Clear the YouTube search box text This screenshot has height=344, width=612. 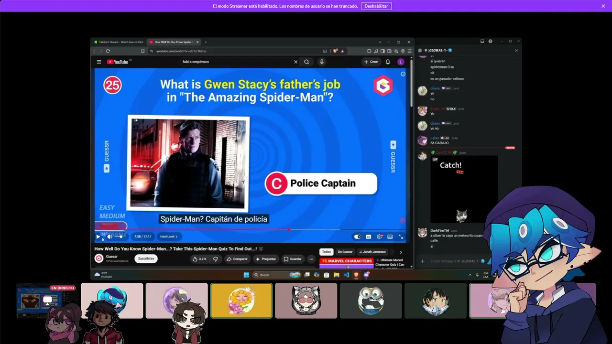coord(295,62)
